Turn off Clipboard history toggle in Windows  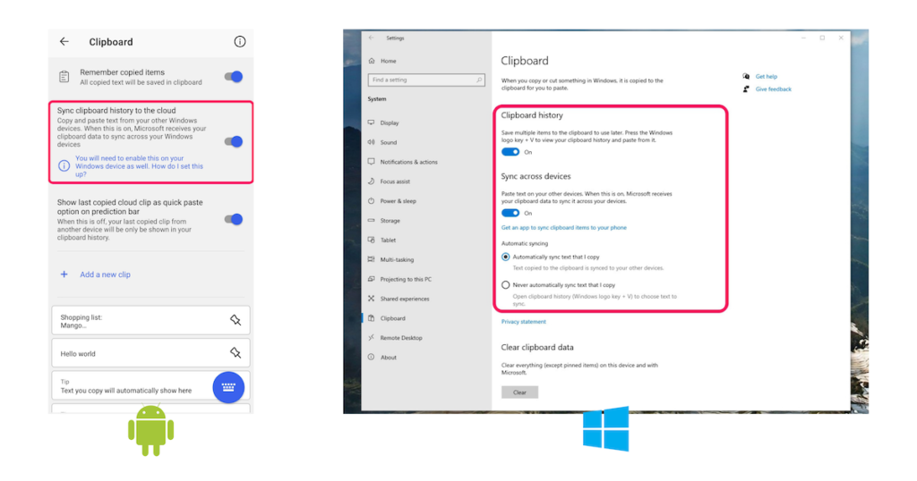[510, 152]
